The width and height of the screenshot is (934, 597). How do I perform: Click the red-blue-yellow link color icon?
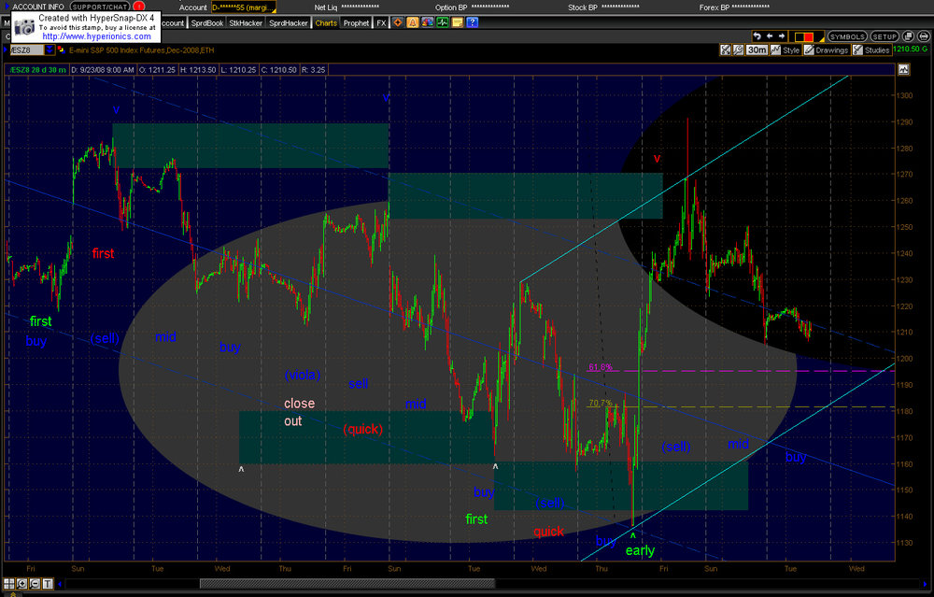pyautogui.click(x=62, y=50)
